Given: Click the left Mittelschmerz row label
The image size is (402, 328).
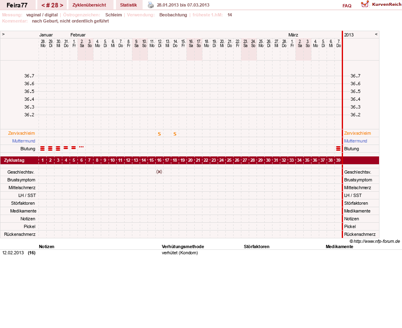Looking at the screenshot, I should pos(22,188).
